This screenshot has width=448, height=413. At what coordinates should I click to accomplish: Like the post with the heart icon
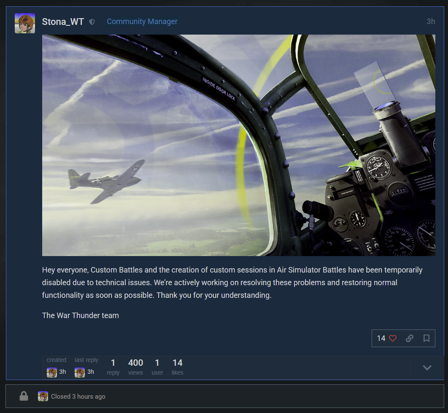393,338
